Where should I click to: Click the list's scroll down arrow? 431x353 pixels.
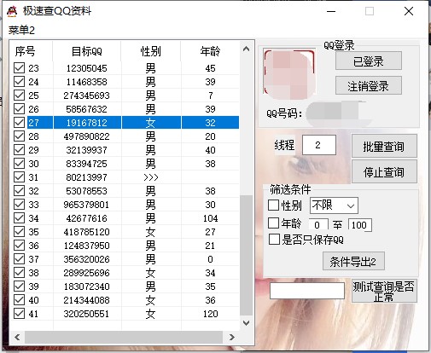(x=247, y=323)
